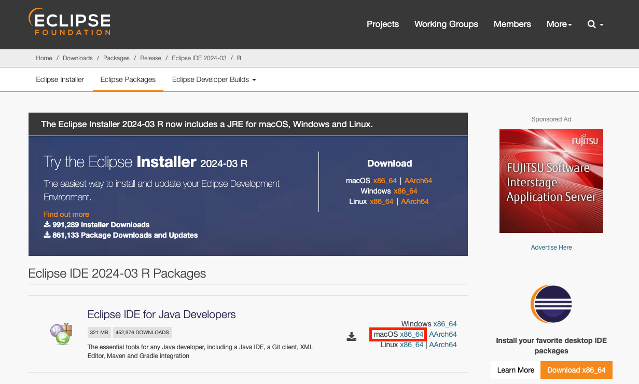The image size is (639, 384).
Task: Go to Packages breadcrumb
Action: (116, 58)
